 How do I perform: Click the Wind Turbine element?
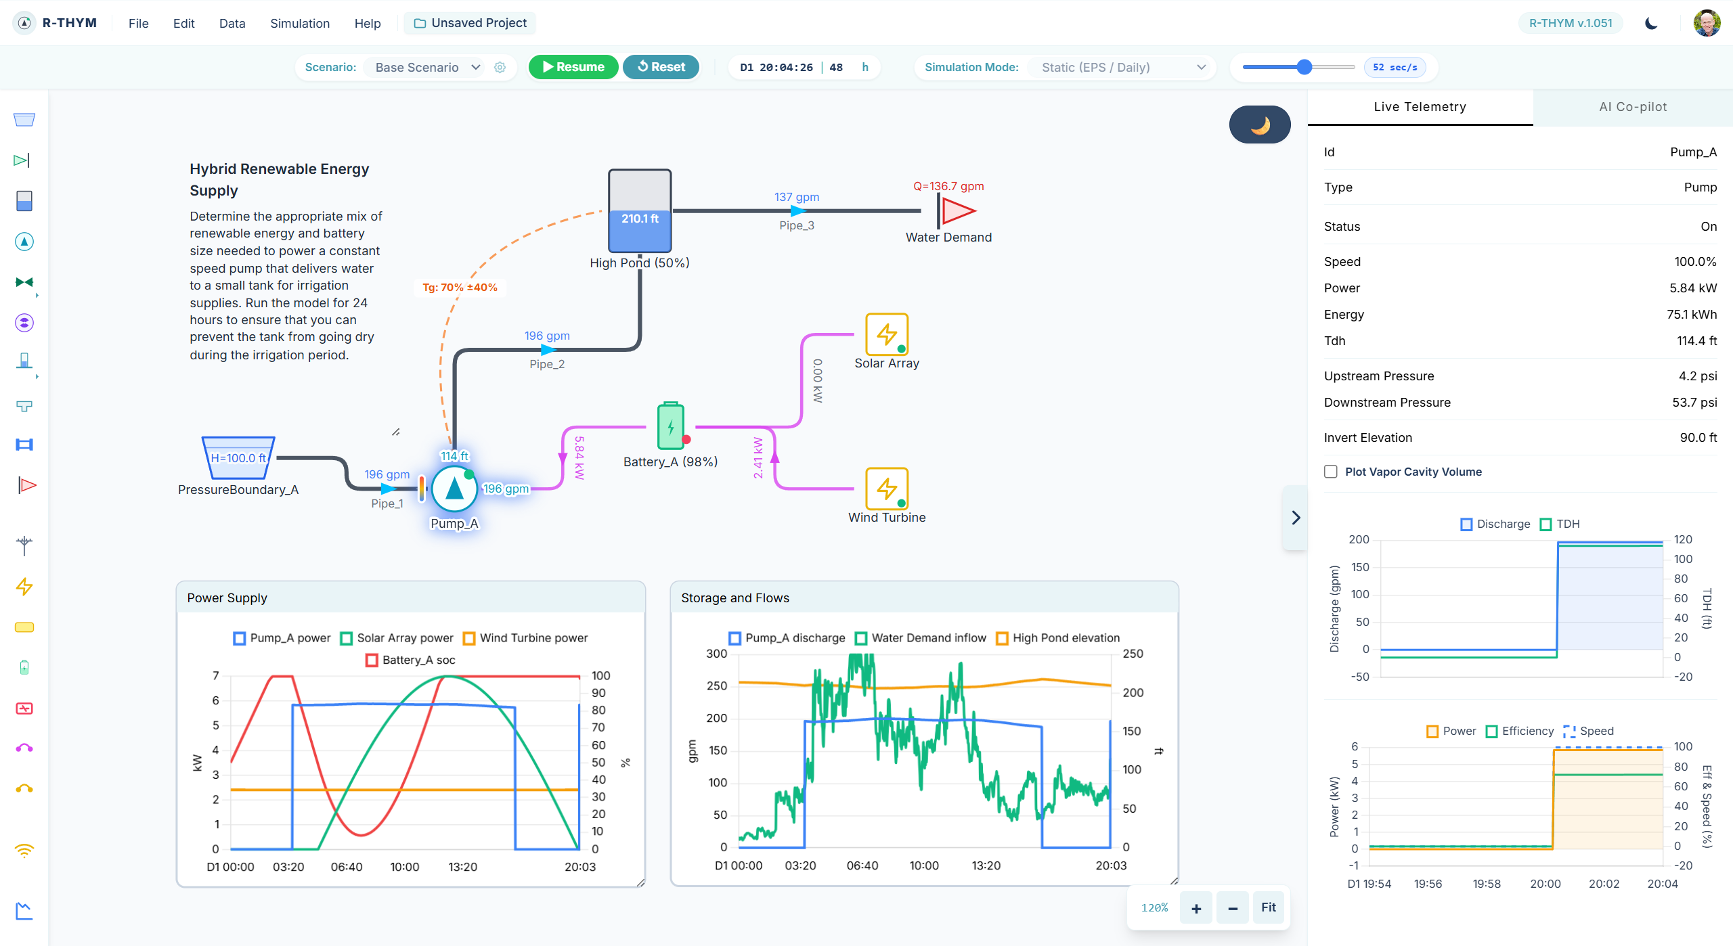(x=887, y=488)
